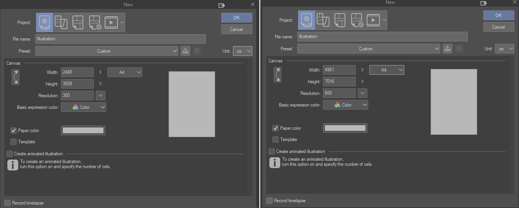Delete preset trash icon in left dialog
The height and width of the screenshot is (208, 519).
pyautogui.click(x=197, y=51)
